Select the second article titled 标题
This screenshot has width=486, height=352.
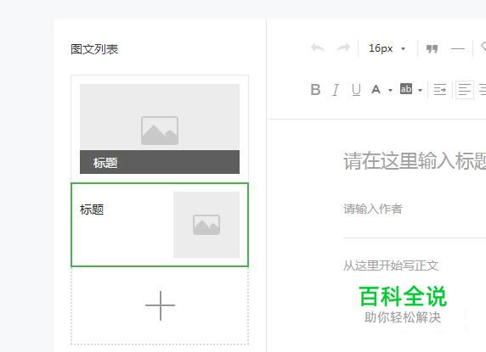coord(160,225)
